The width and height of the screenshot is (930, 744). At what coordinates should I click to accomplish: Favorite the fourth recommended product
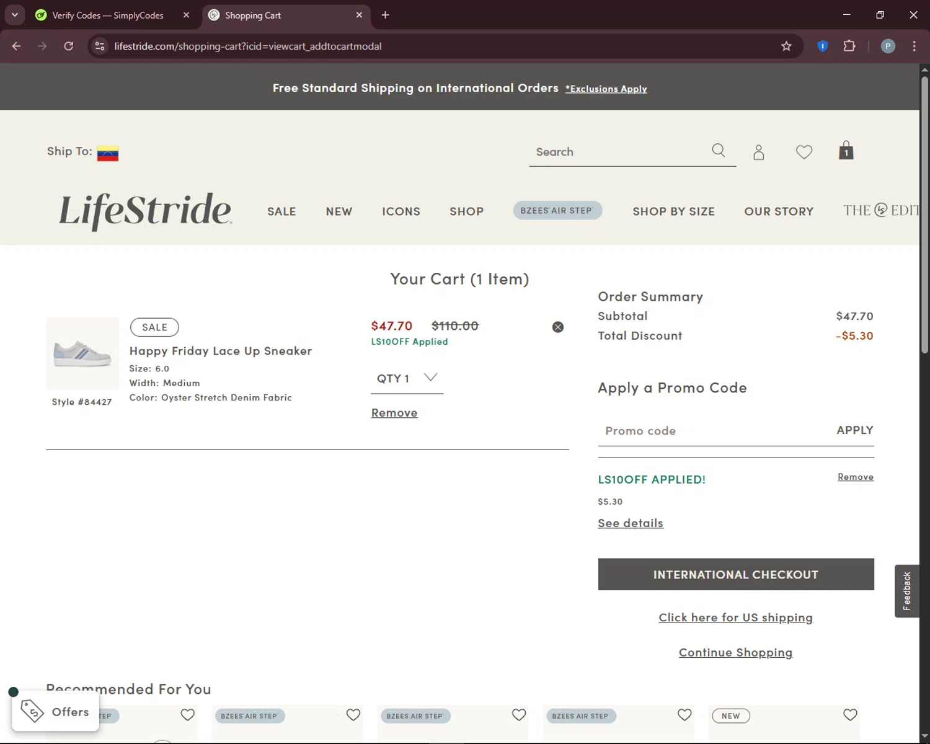[684, 715]
